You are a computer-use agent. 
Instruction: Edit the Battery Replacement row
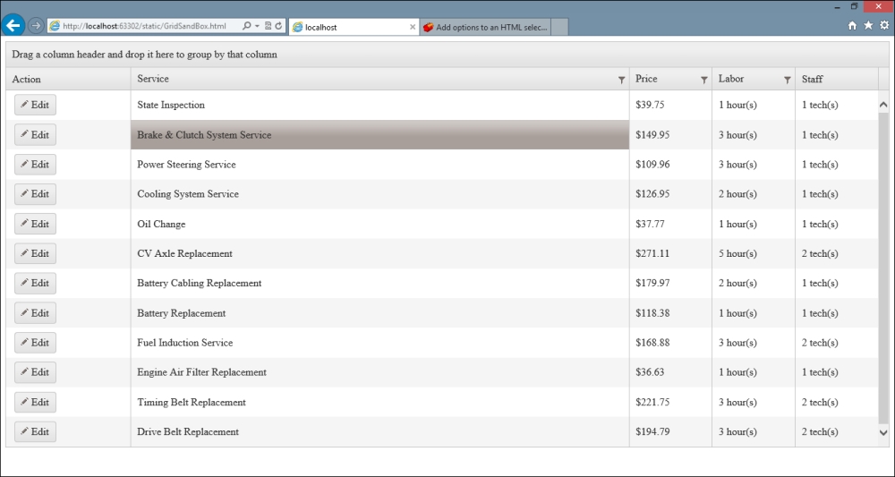(36, 312)
